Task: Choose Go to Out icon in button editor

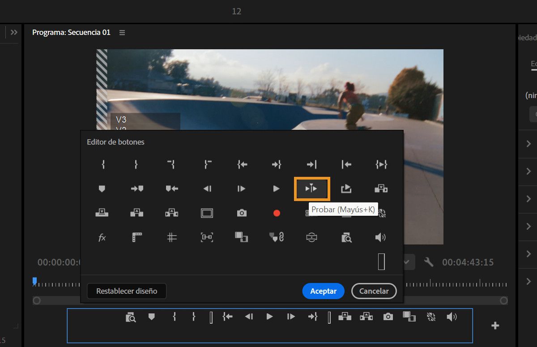Action: click(x=276, y=165)
